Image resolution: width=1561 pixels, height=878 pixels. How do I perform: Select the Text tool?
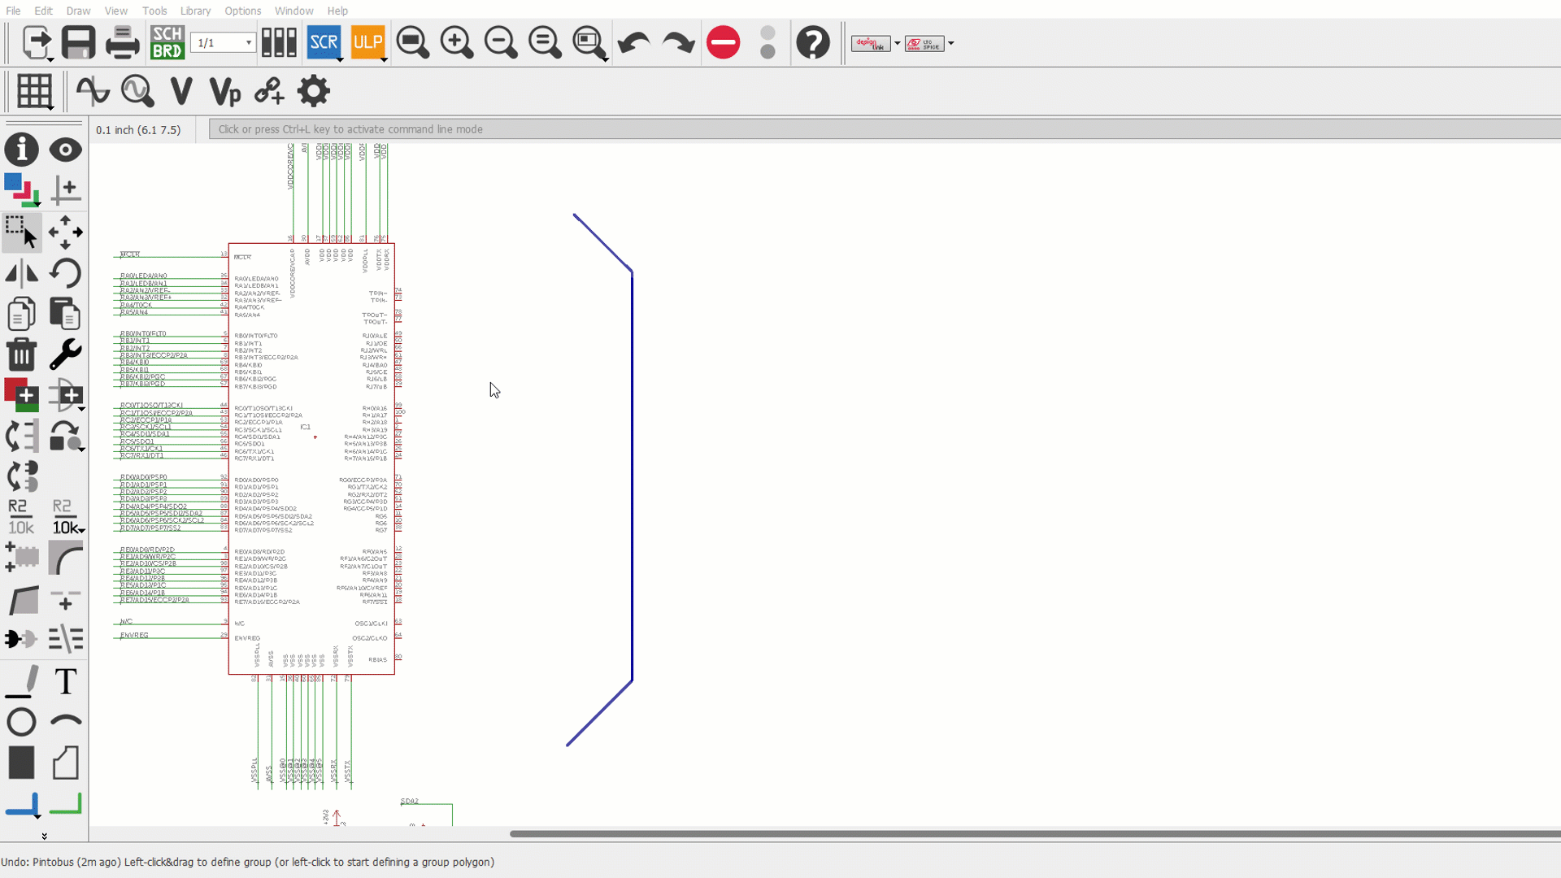(x=66, y=681)
